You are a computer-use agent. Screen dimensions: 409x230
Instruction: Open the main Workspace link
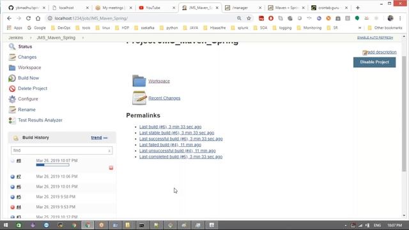tap(159, 81)
